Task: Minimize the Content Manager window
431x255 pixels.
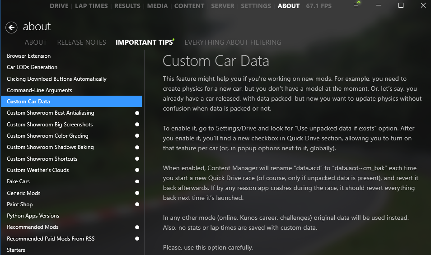Action: [x=379, y=6]
